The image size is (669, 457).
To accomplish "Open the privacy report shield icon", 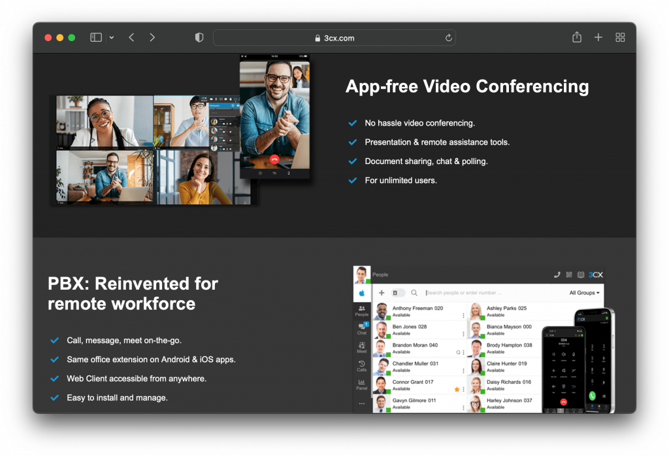I will tap(199, 37).
